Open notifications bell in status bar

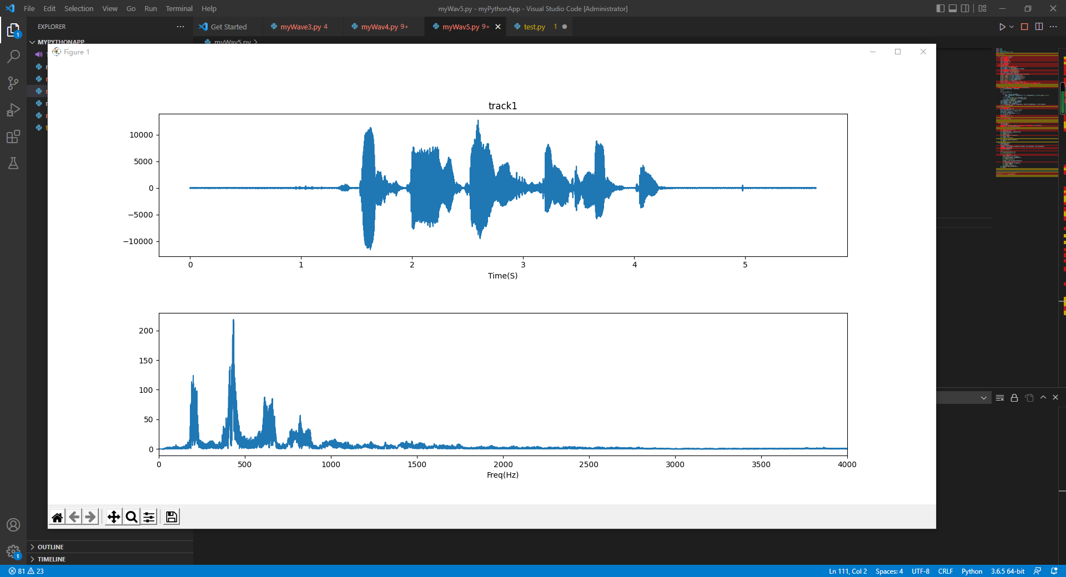tap(1054, 571)
